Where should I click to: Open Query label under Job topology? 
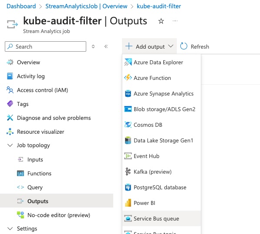(35, 188)
